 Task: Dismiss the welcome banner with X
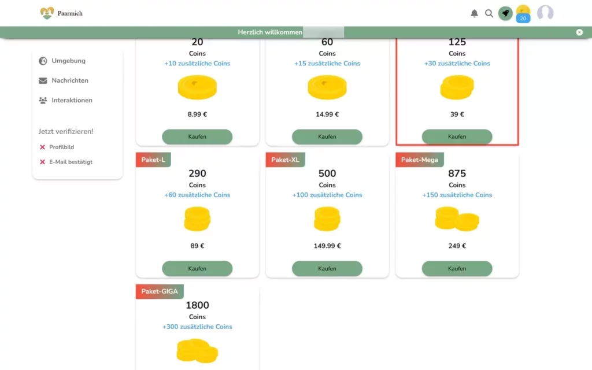point(579,32)
